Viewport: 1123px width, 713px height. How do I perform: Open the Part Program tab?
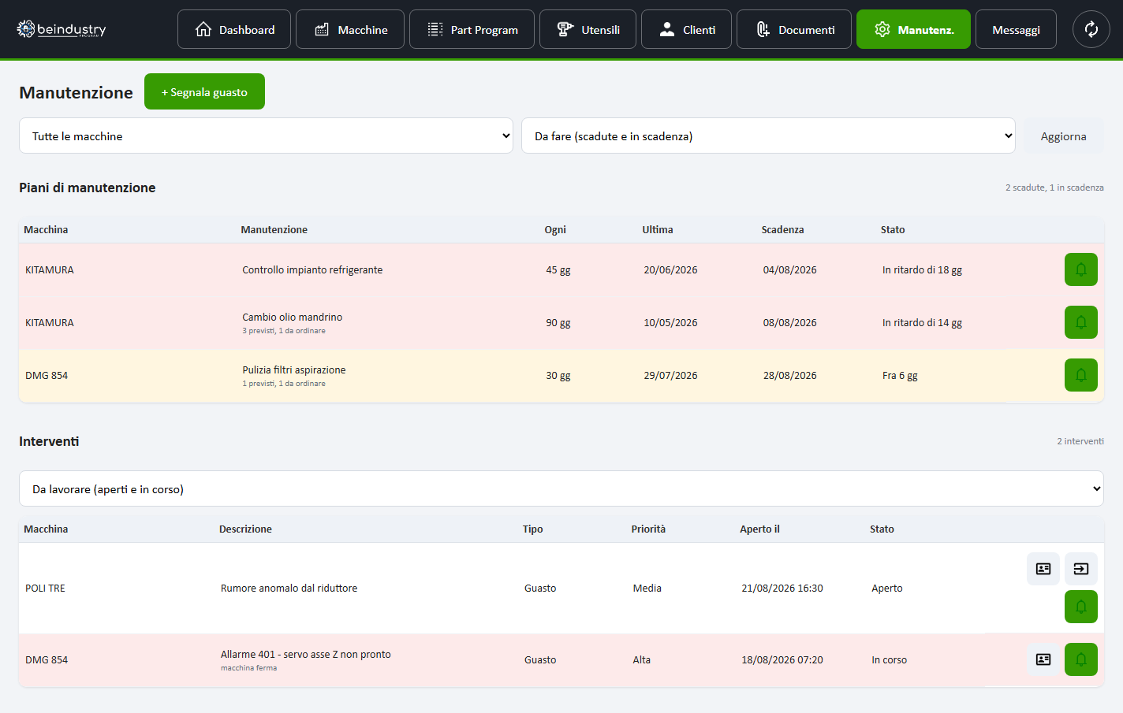coord(472,29)
